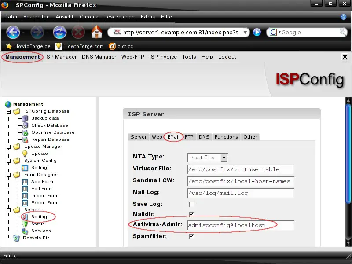Open the Chronik menu

[x=89, y=17]
